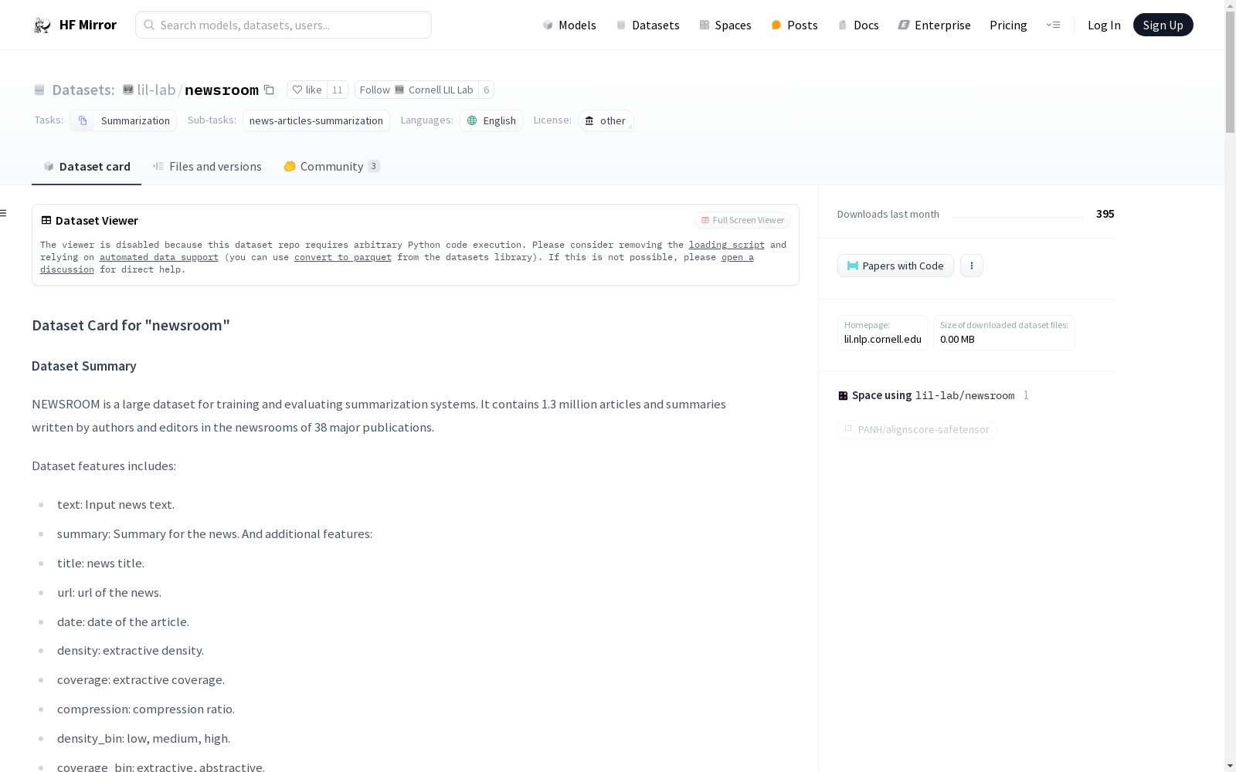Select the Dataset card tab
Viewport: 1236px width, 772px height.
click(87, 166)
